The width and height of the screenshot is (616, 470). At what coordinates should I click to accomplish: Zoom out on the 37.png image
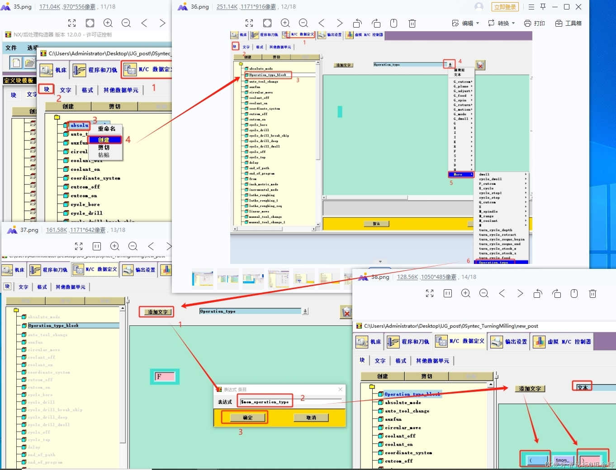coord(133,246)
